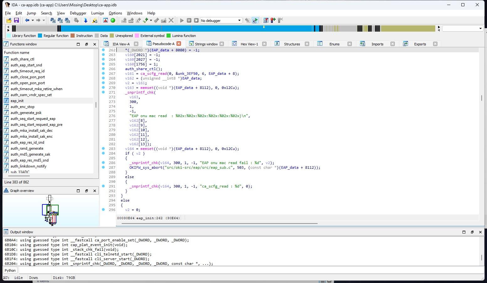
Task: Click the Regular function legend color swatch
Action: (40, 36)
